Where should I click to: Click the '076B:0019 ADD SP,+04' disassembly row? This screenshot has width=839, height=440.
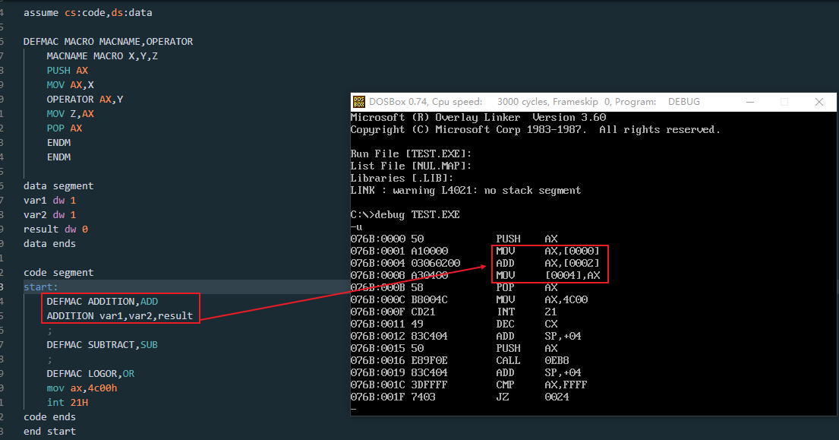[466, 372]
